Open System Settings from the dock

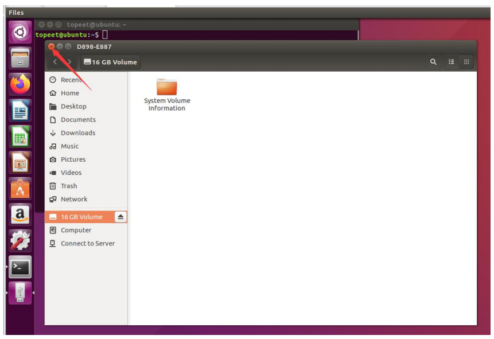coord(20,241)
